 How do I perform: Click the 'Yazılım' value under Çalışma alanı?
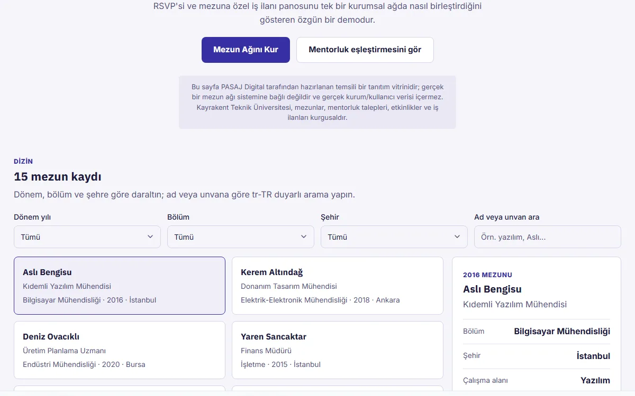pyautogui.click(x=595, y=381)
